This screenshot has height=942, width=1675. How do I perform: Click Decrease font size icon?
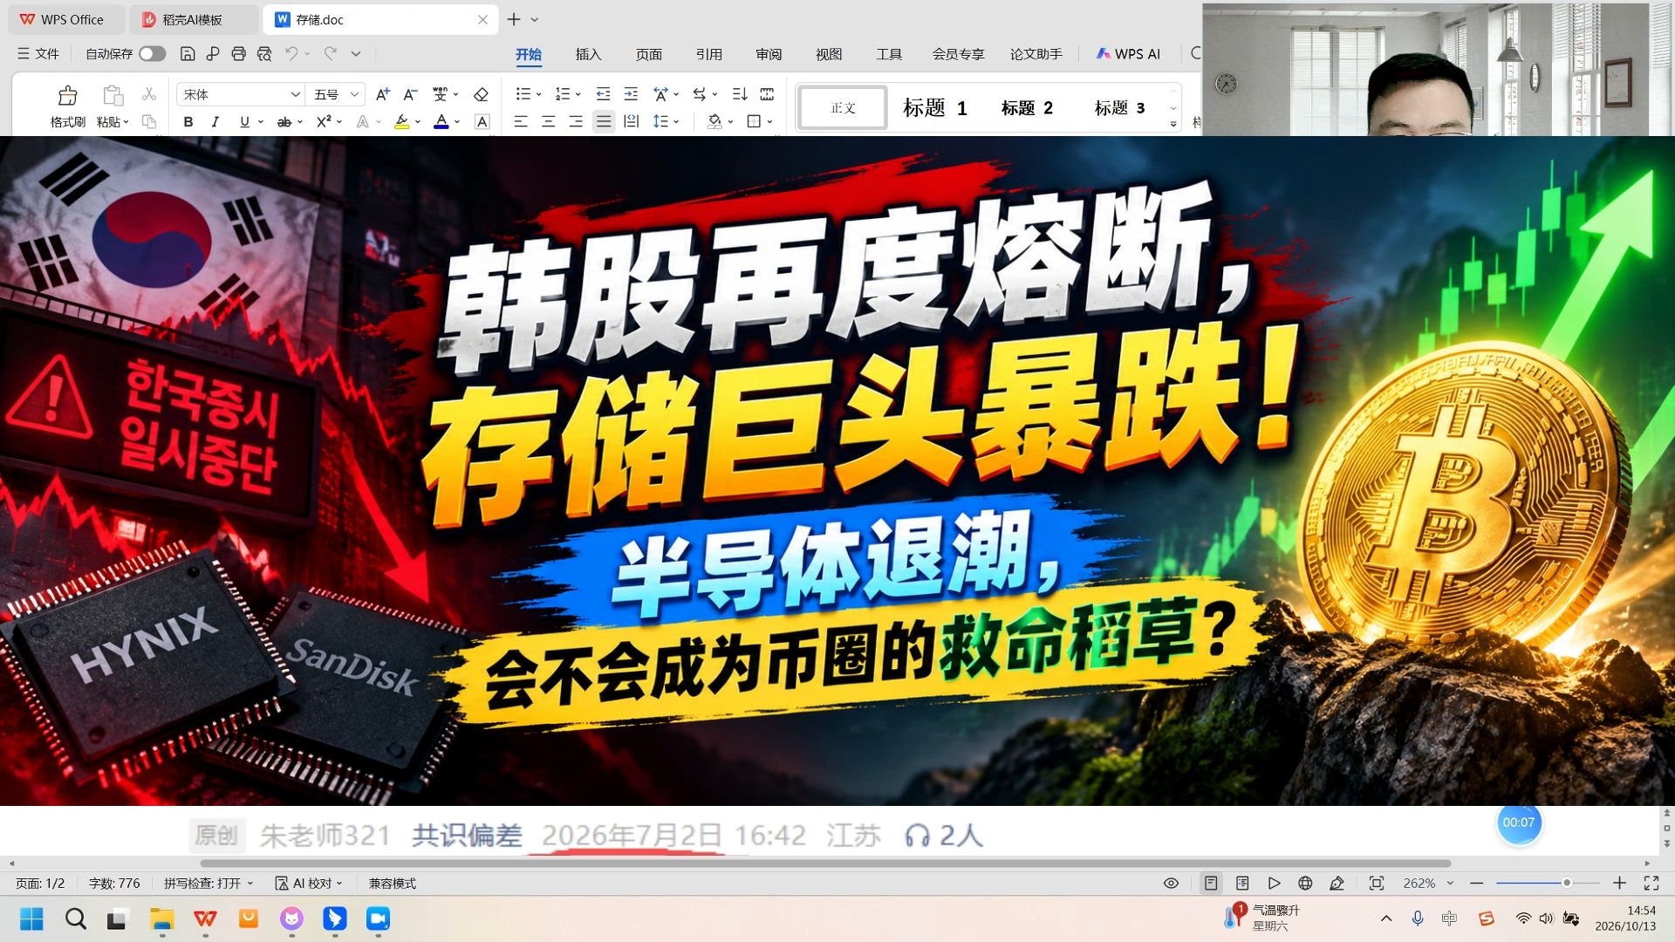tap(410, 94)
